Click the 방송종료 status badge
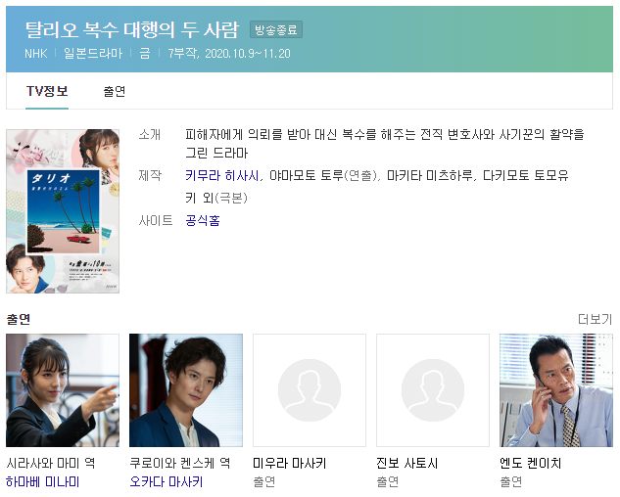This screenshot has width=620, height=497. tap(276, 29)
